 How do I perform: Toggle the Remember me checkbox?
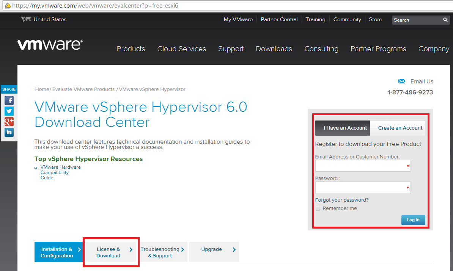318,208
